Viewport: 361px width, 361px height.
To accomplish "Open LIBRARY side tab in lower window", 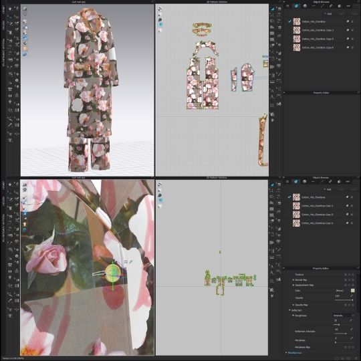I will click(3, 186).
